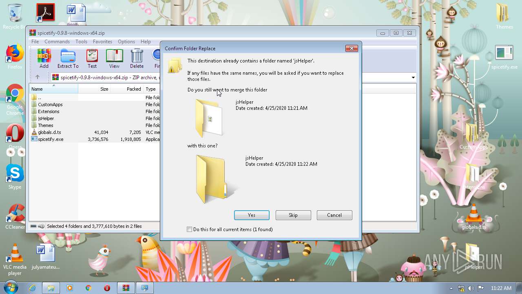Expand the archive path dropdown arrow
This screenshot has width=522, height=294.
[413, 78]
